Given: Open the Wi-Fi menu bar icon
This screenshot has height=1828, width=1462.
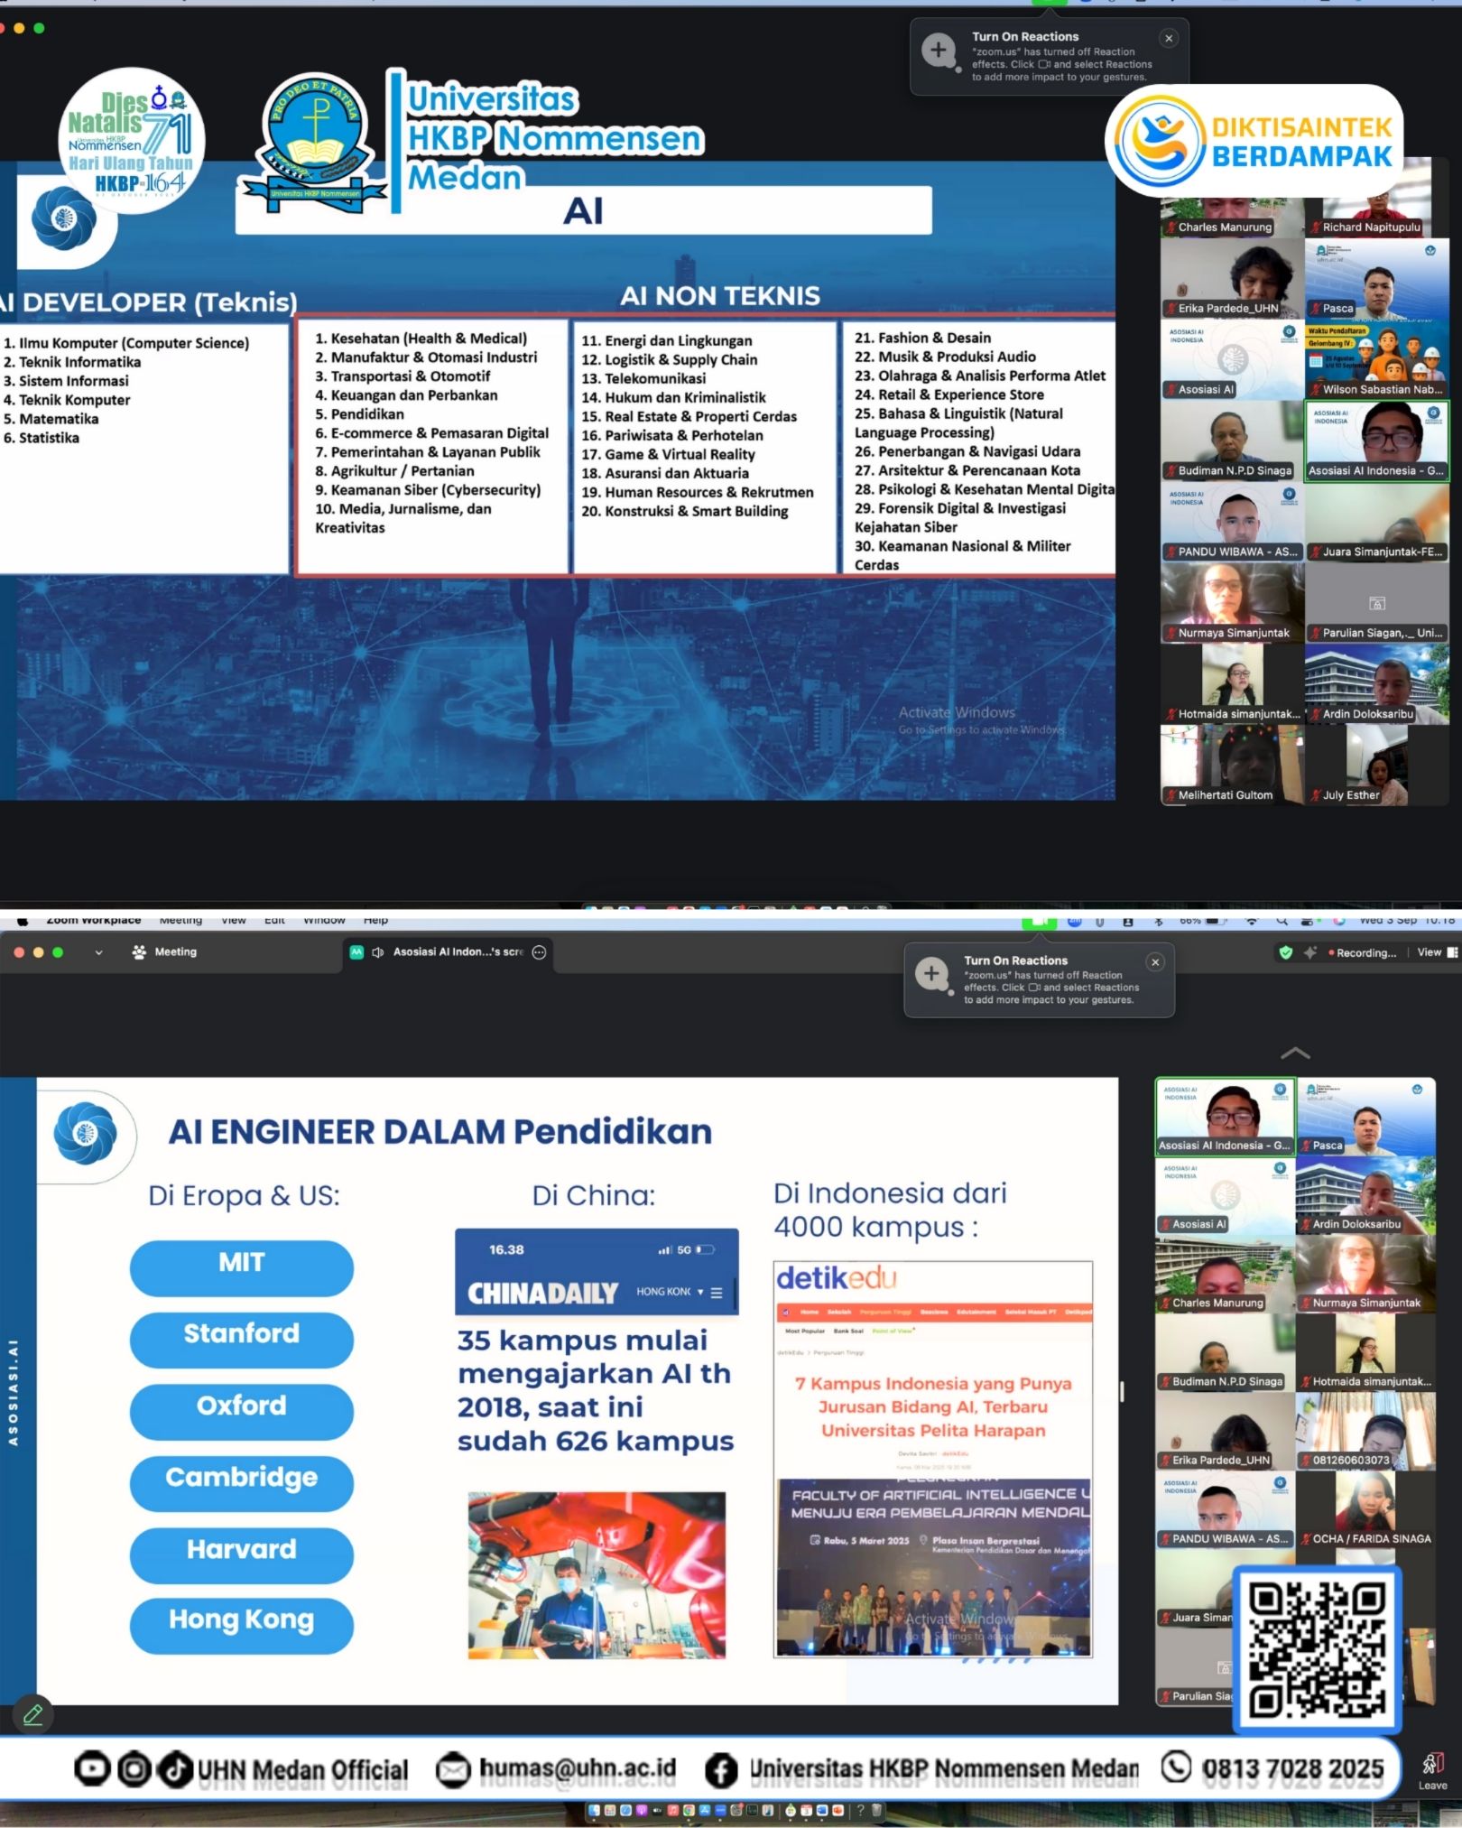Looking at the screenshot, I should [x=1251, y=921].
